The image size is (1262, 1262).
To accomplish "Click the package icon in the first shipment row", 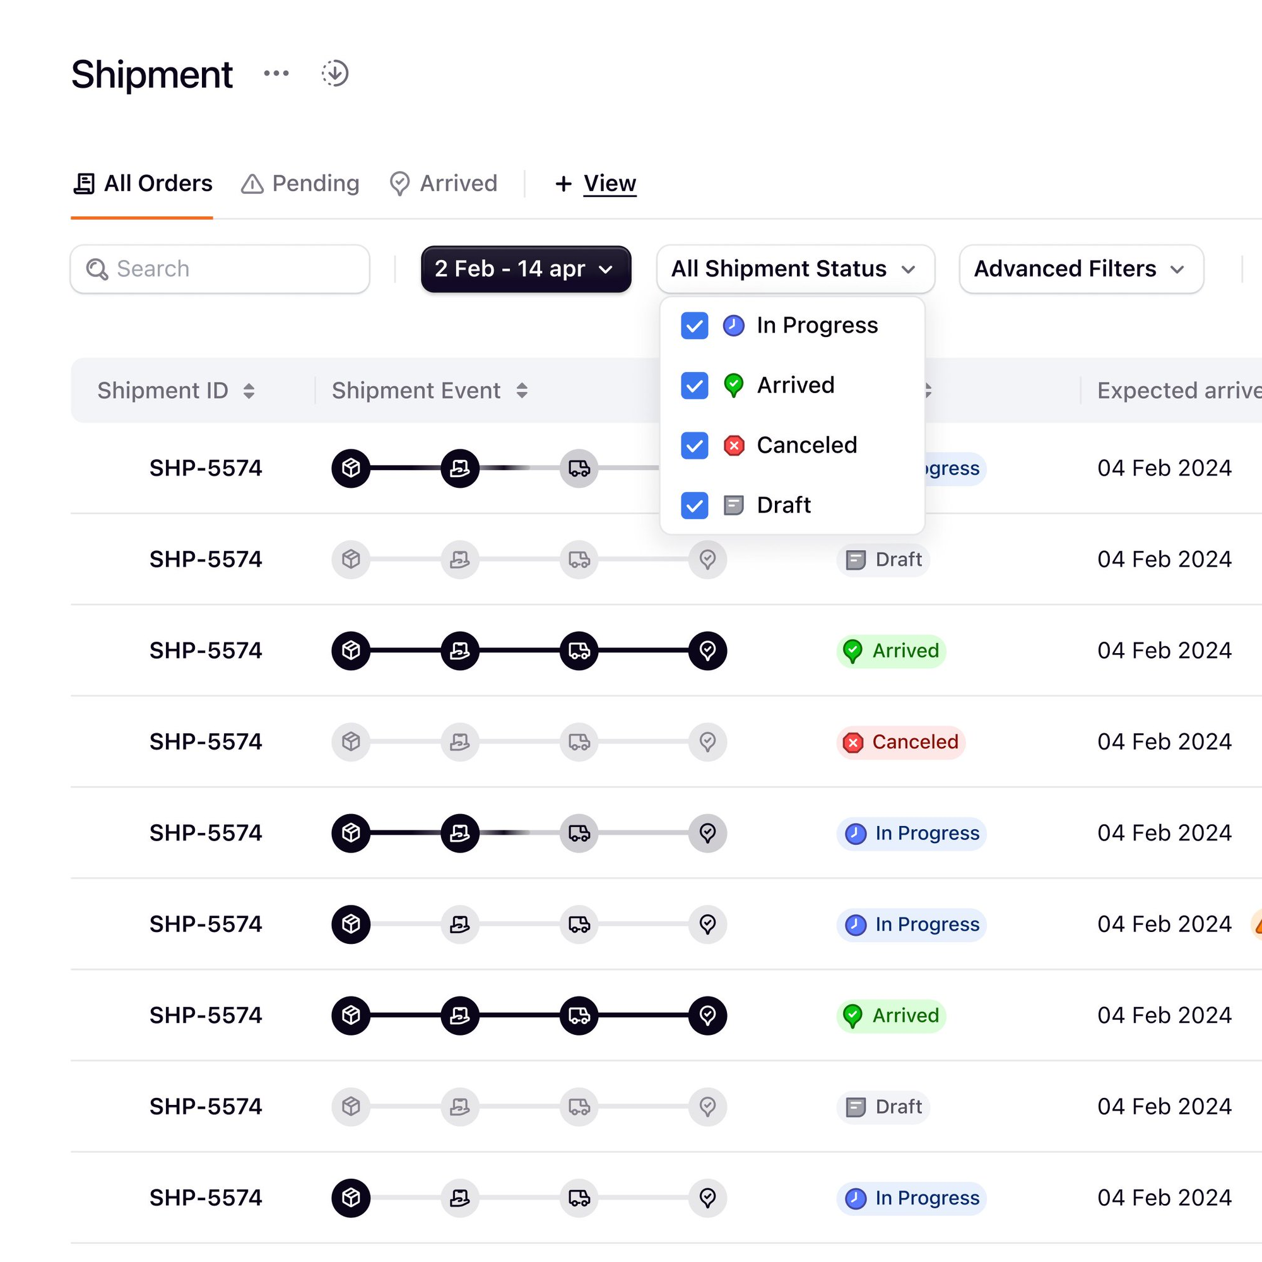I will pos(351,468).
